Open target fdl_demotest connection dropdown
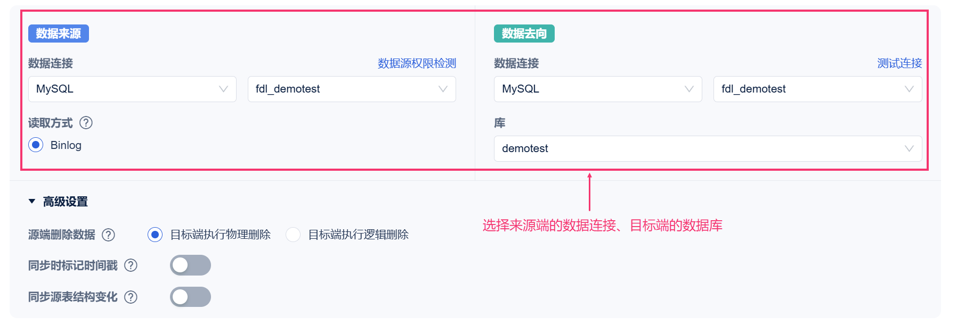The height and width of the screenshot is (325, 957). 817,89
